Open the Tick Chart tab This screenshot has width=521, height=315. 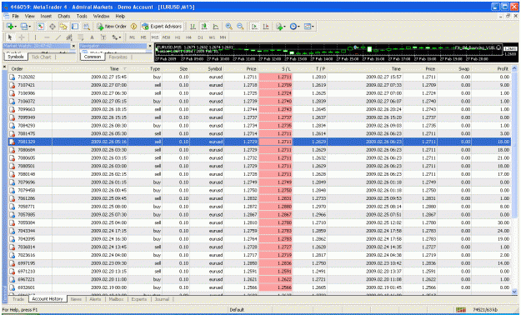(41, 57)
